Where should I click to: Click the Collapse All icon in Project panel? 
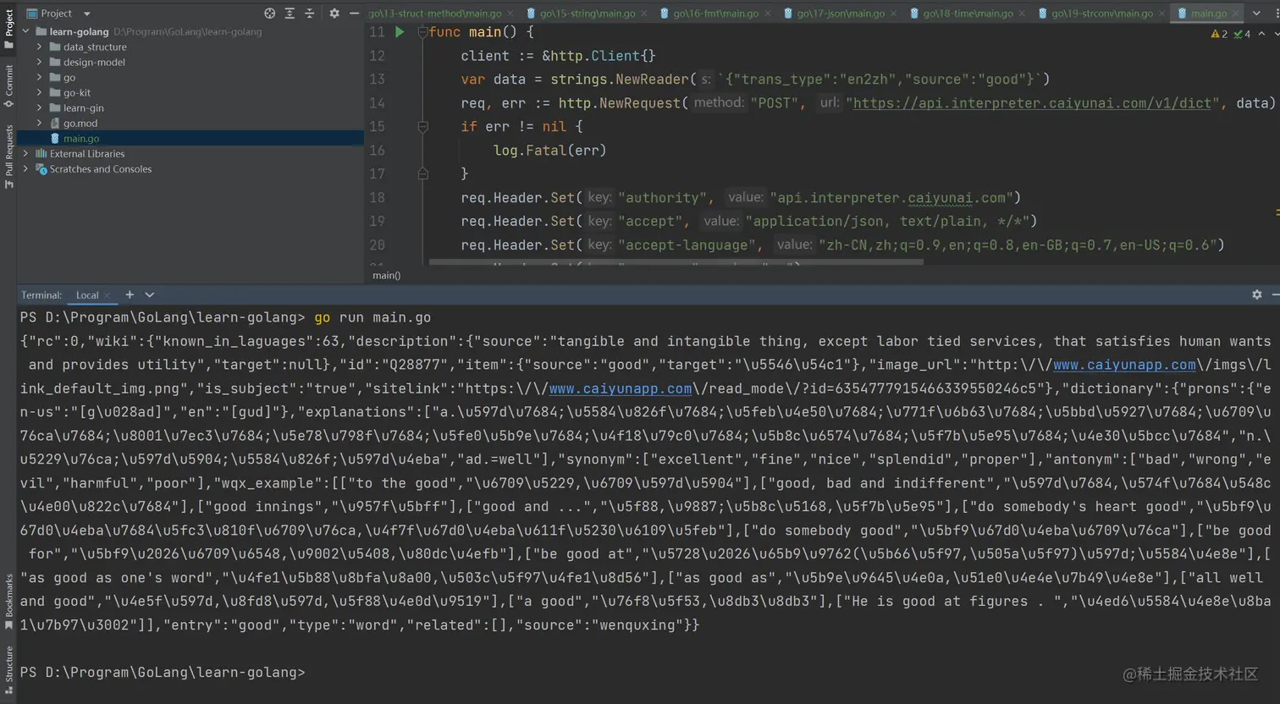[x=310, y=14]
